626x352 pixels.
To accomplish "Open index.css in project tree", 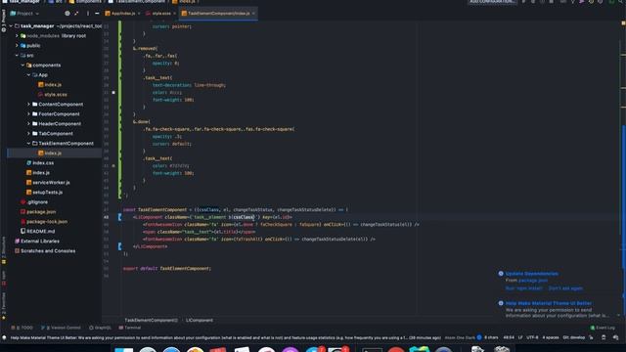I will (40, 163).
